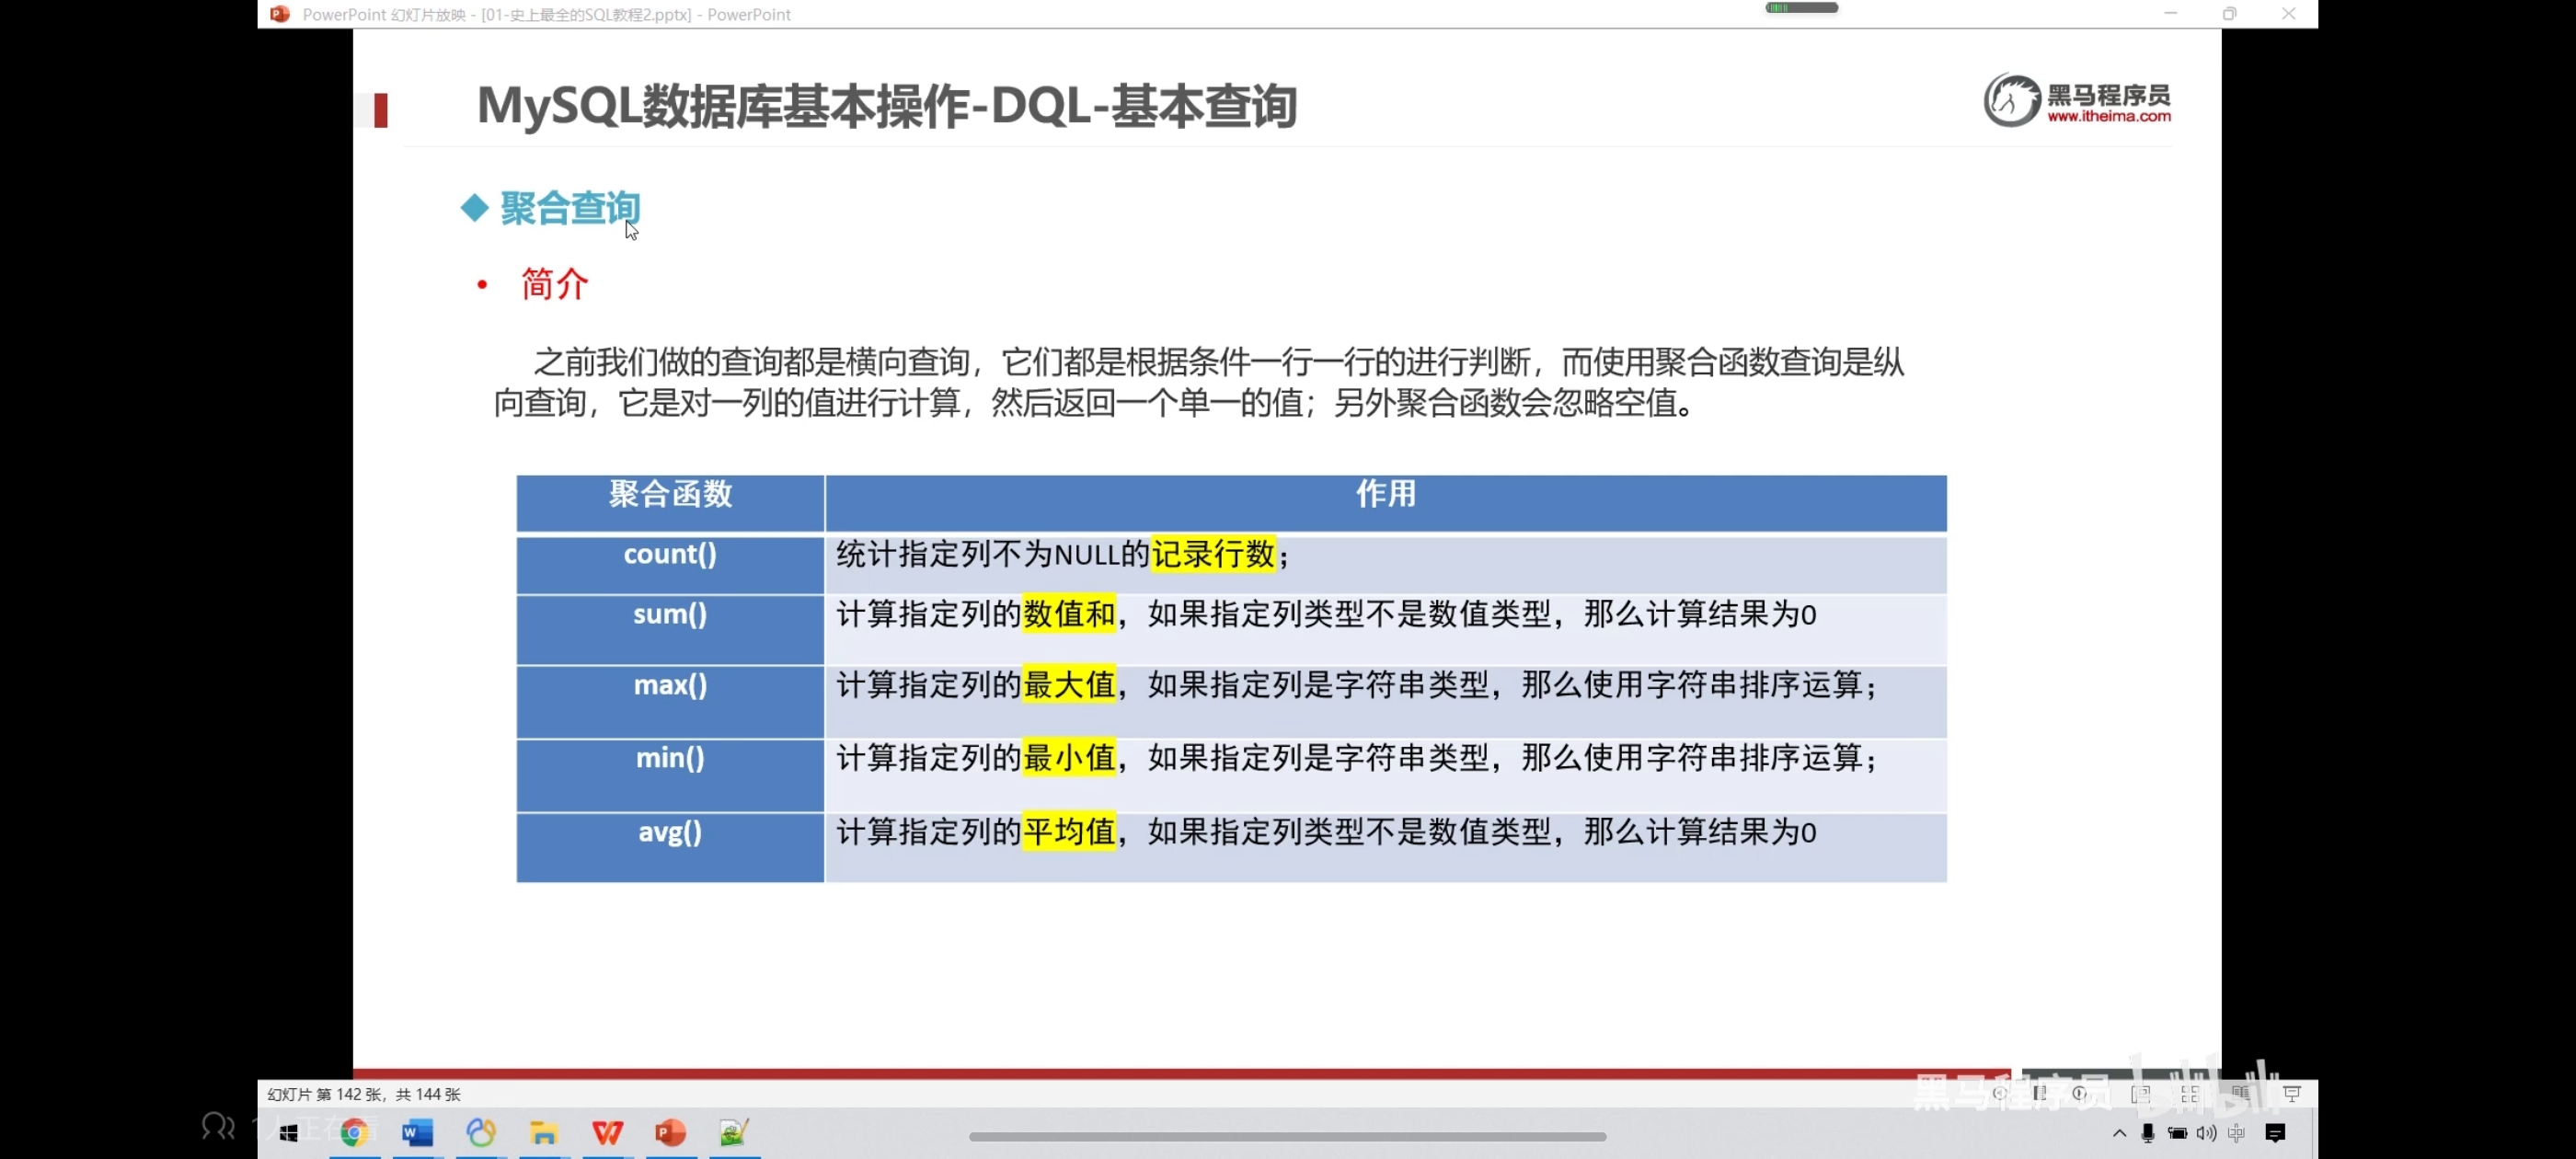Open Navicat from the taskbar
Image resolution: width=2576 pixels, height=1159 pixels.
pyautogui.click(x=481, y=1132)
